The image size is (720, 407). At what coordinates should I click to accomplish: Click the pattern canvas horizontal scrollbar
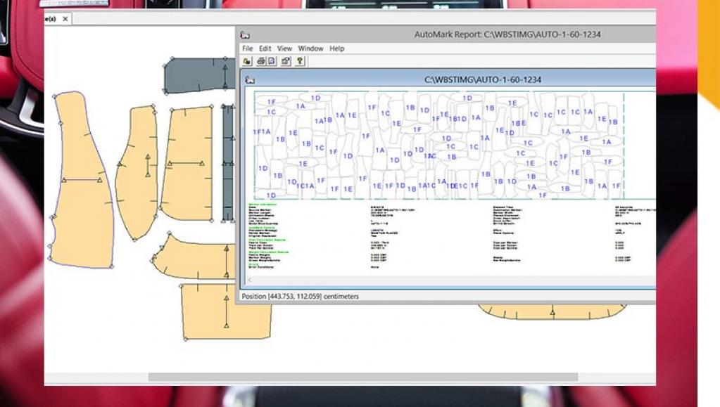pyautogui.click(x=362, y=377)
